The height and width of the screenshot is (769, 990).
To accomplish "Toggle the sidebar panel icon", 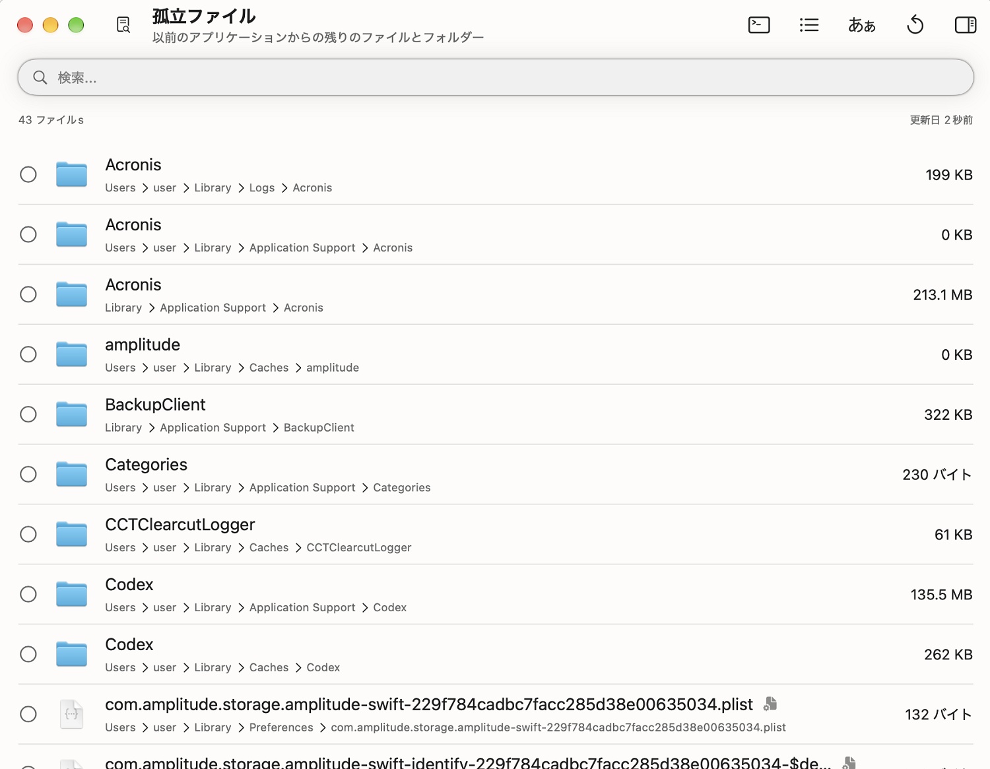I will click(966, 25).
